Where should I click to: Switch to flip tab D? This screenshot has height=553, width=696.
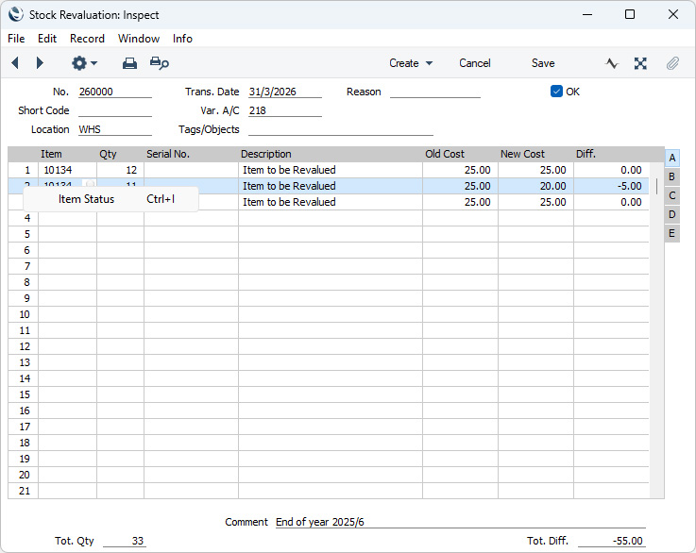tap(672, 214)
